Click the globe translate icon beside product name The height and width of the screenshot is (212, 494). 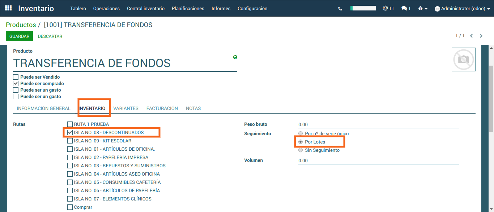(x=235, y=57)
